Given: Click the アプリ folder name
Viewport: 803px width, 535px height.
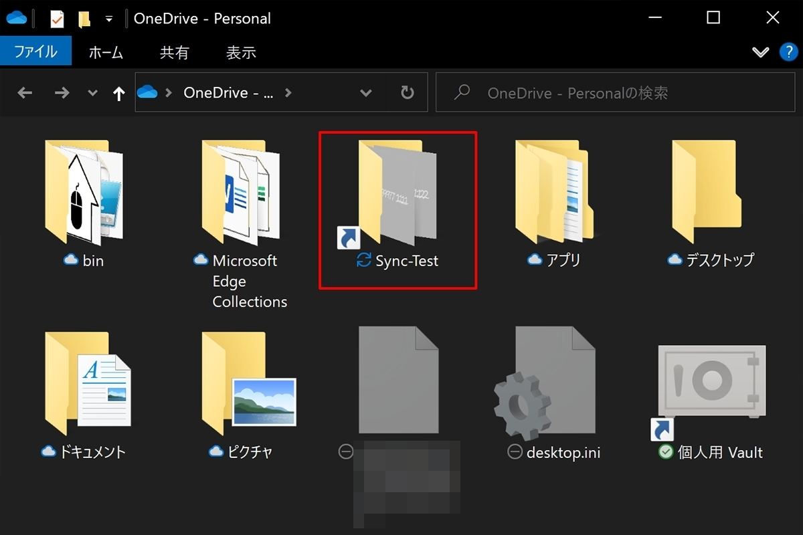Looking at the screenshot, I should (563, 261).
